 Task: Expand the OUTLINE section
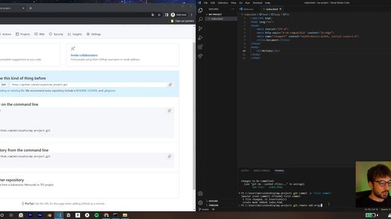(x=212, y=201)
